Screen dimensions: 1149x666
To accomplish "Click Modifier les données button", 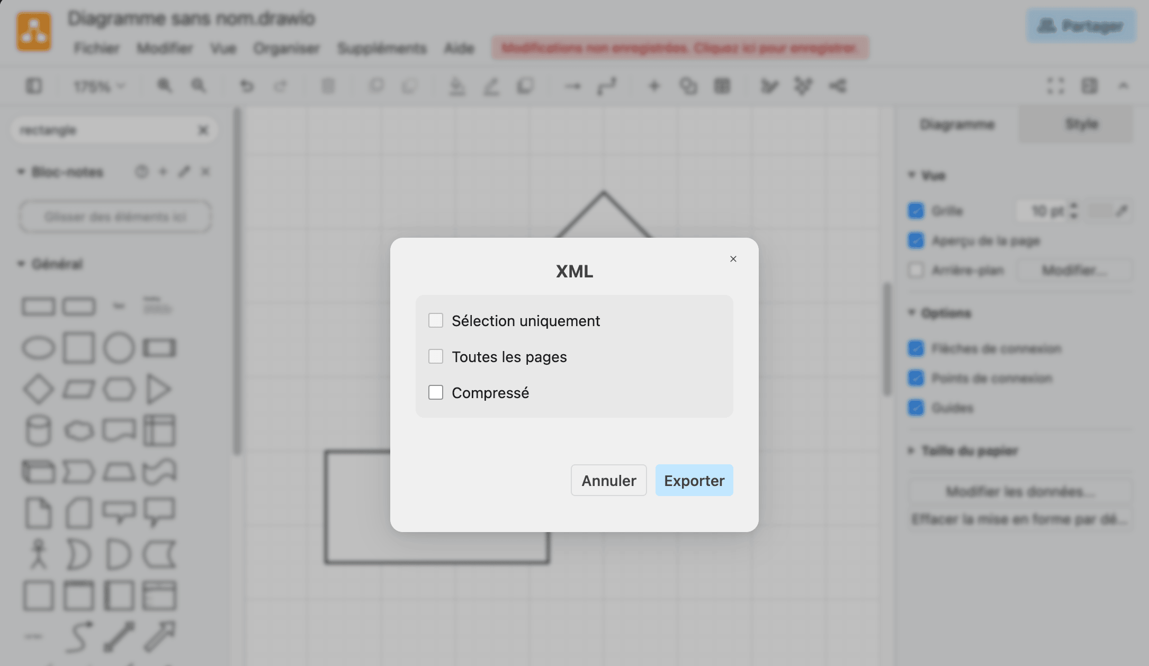I will [1020, 492].
